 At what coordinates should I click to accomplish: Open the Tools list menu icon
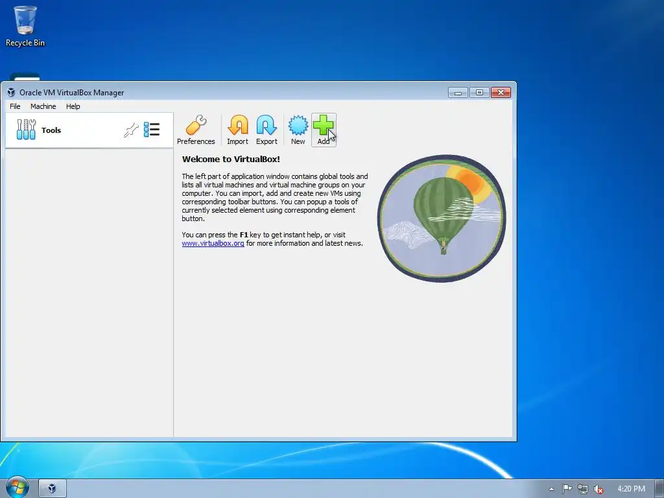152,130
